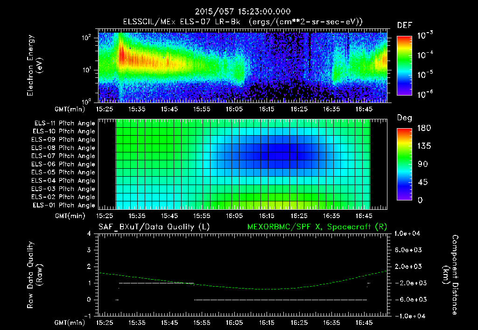The width and height of the screenshot is (478, 330).
Task: Click 15:35 tick under the pitch angle panel
Action: (137, 216)
